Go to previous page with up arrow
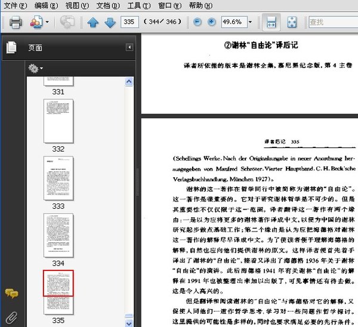This screenshot has height=327, width=358. 92,23
